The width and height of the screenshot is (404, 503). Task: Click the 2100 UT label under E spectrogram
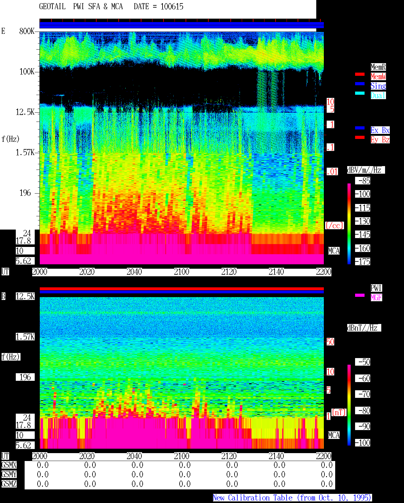181,272
